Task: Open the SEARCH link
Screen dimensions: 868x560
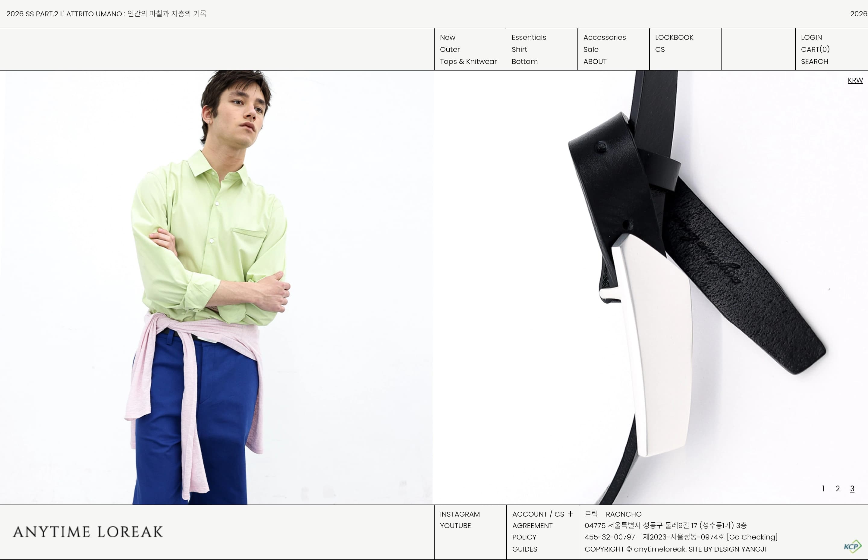Action: tap(814, 61)
